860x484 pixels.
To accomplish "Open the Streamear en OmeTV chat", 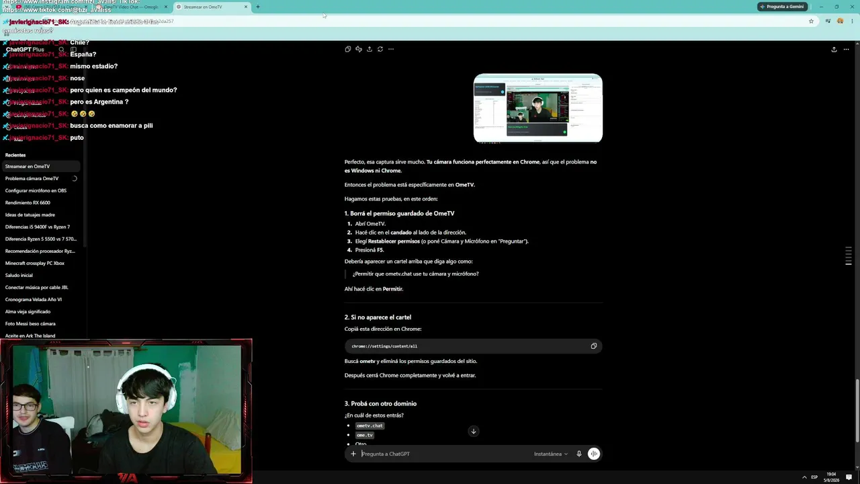I will pos(40,166).
